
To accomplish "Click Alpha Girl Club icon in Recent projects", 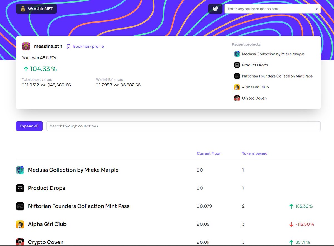I will point(237,87).
